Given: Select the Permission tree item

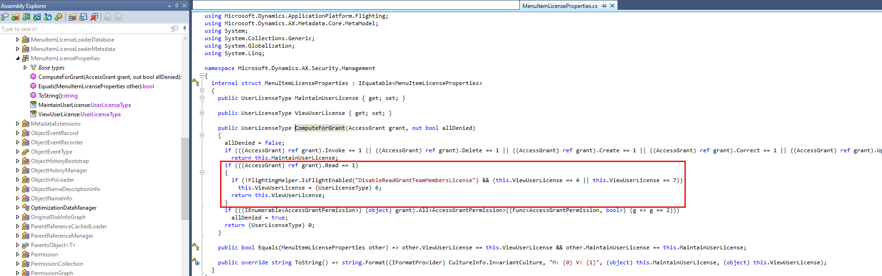Looking at the screenshot, I should (x=44, y=255).
